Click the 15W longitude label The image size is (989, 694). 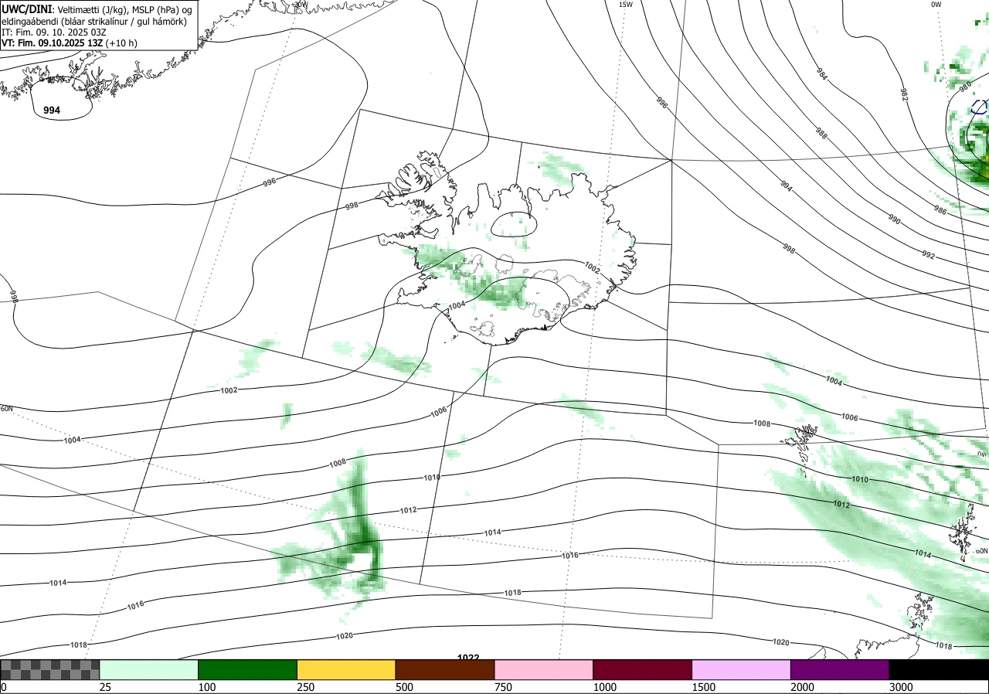[625, 5]
